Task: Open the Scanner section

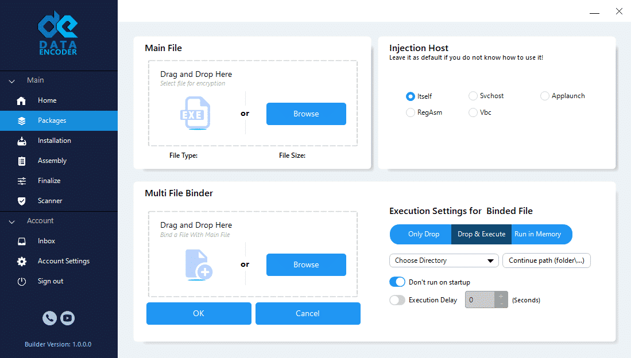Action: click(x=59, y=201)
